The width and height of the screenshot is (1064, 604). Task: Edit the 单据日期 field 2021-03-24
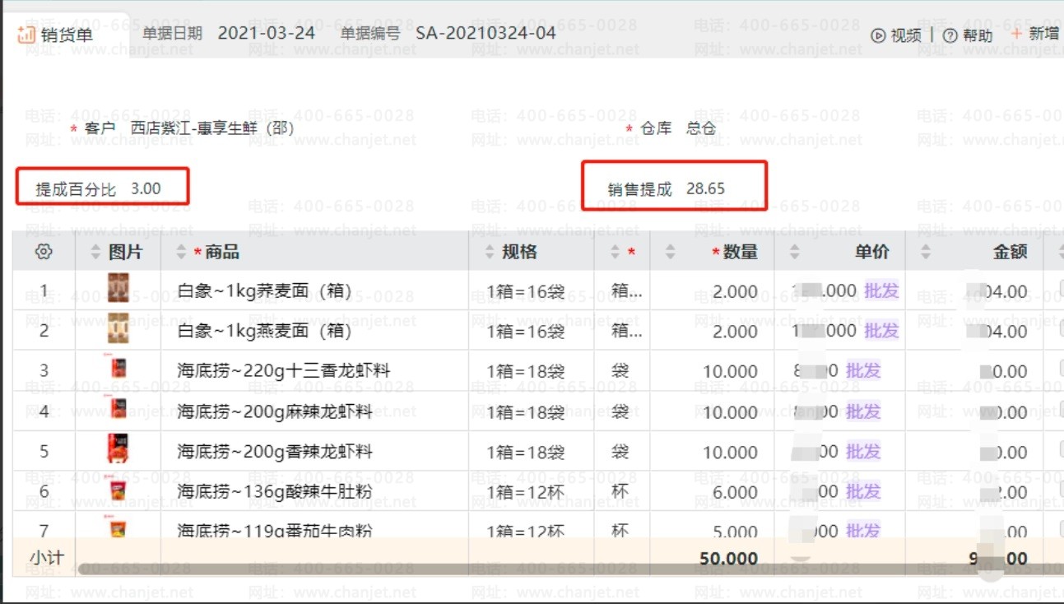(266, 33)
